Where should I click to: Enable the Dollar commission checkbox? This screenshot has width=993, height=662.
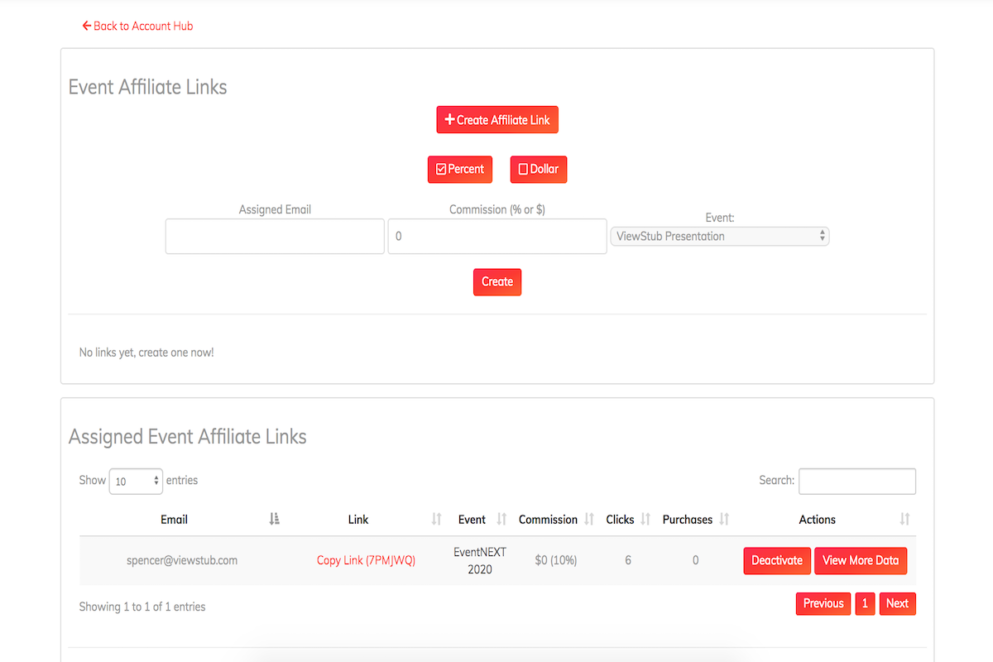click(x=523, y=169)
